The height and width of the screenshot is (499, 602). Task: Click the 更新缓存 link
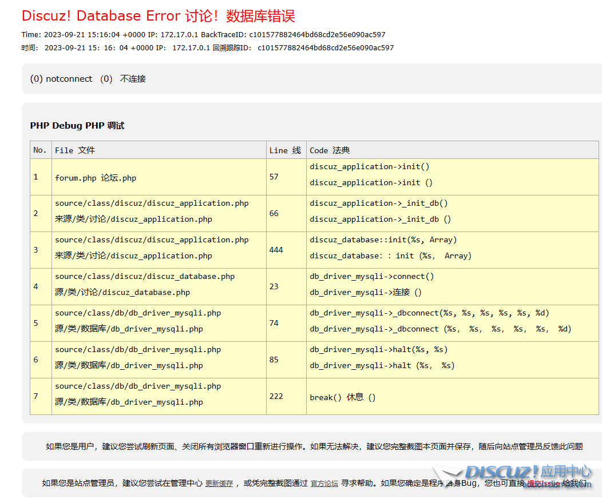point(219,484)
